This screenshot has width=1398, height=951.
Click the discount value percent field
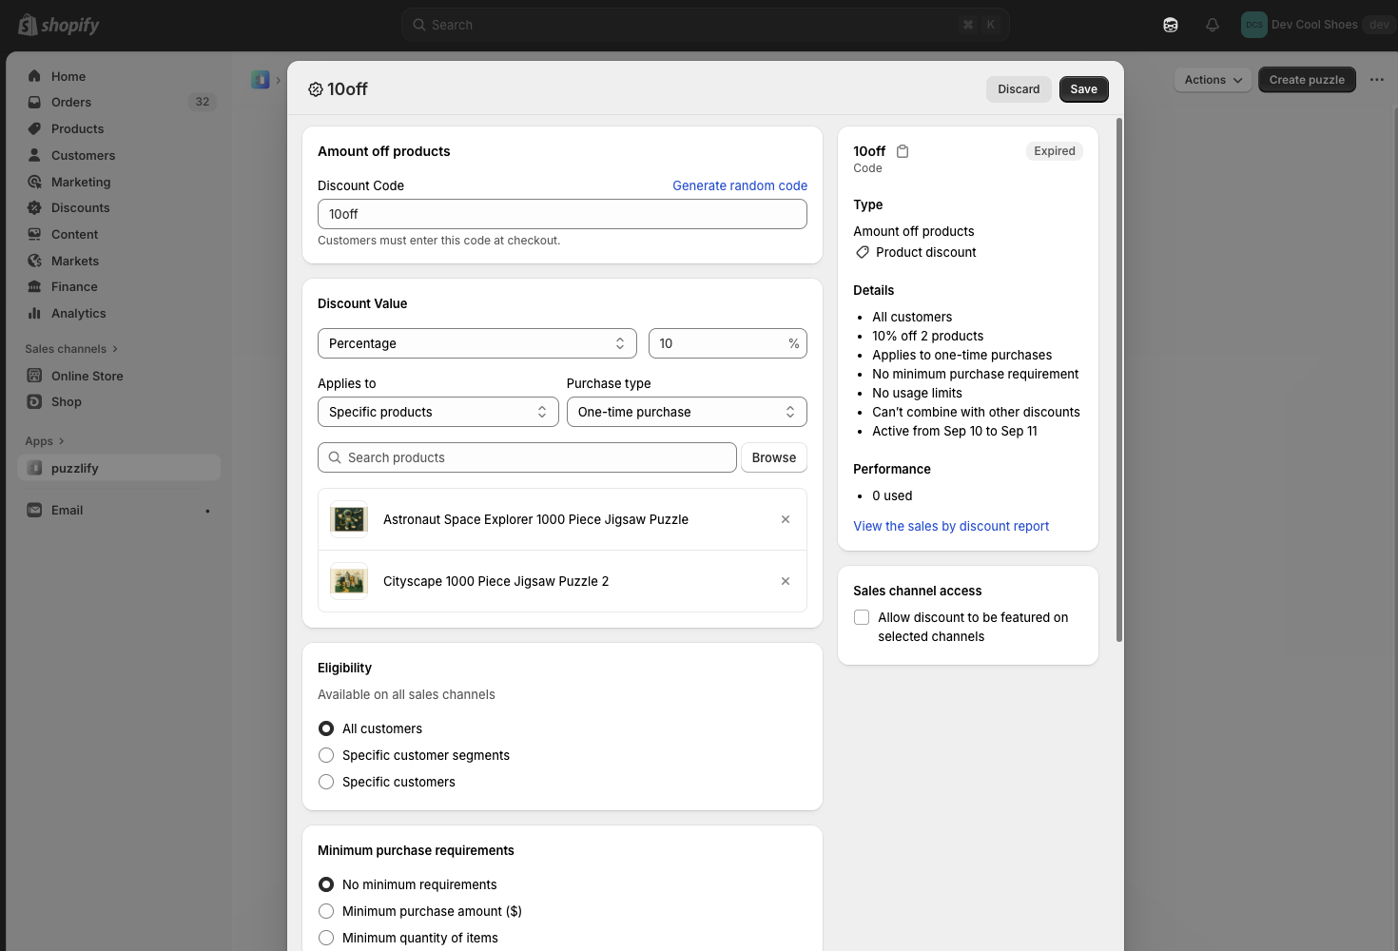(728, 343)
